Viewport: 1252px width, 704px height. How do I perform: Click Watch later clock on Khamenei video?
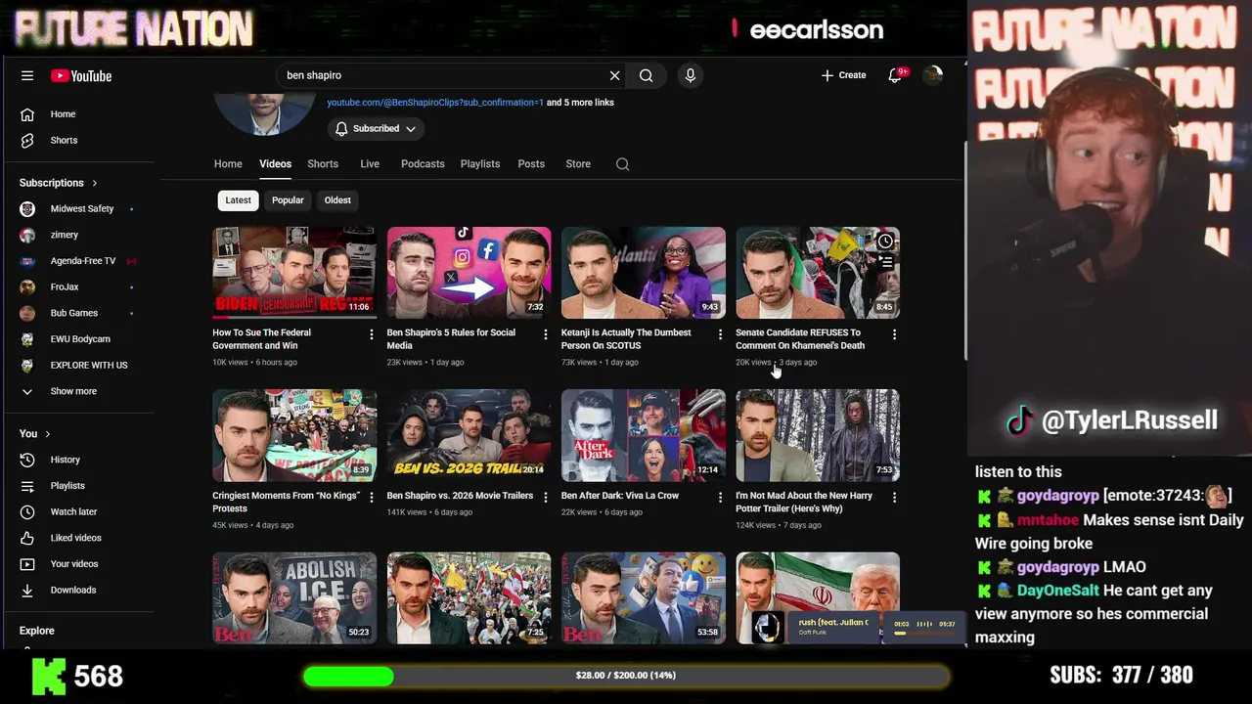pyautogui.click(x=885, y=242)
